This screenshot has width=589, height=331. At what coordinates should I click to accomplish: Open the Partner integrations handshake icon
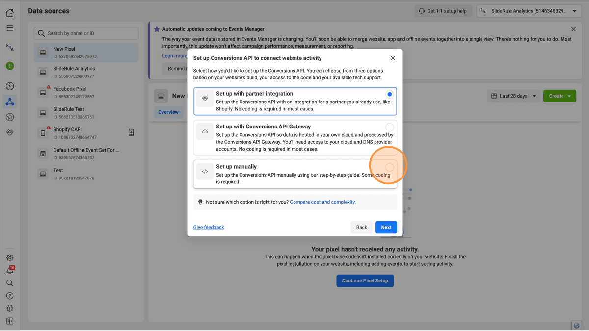click(10, 133)
